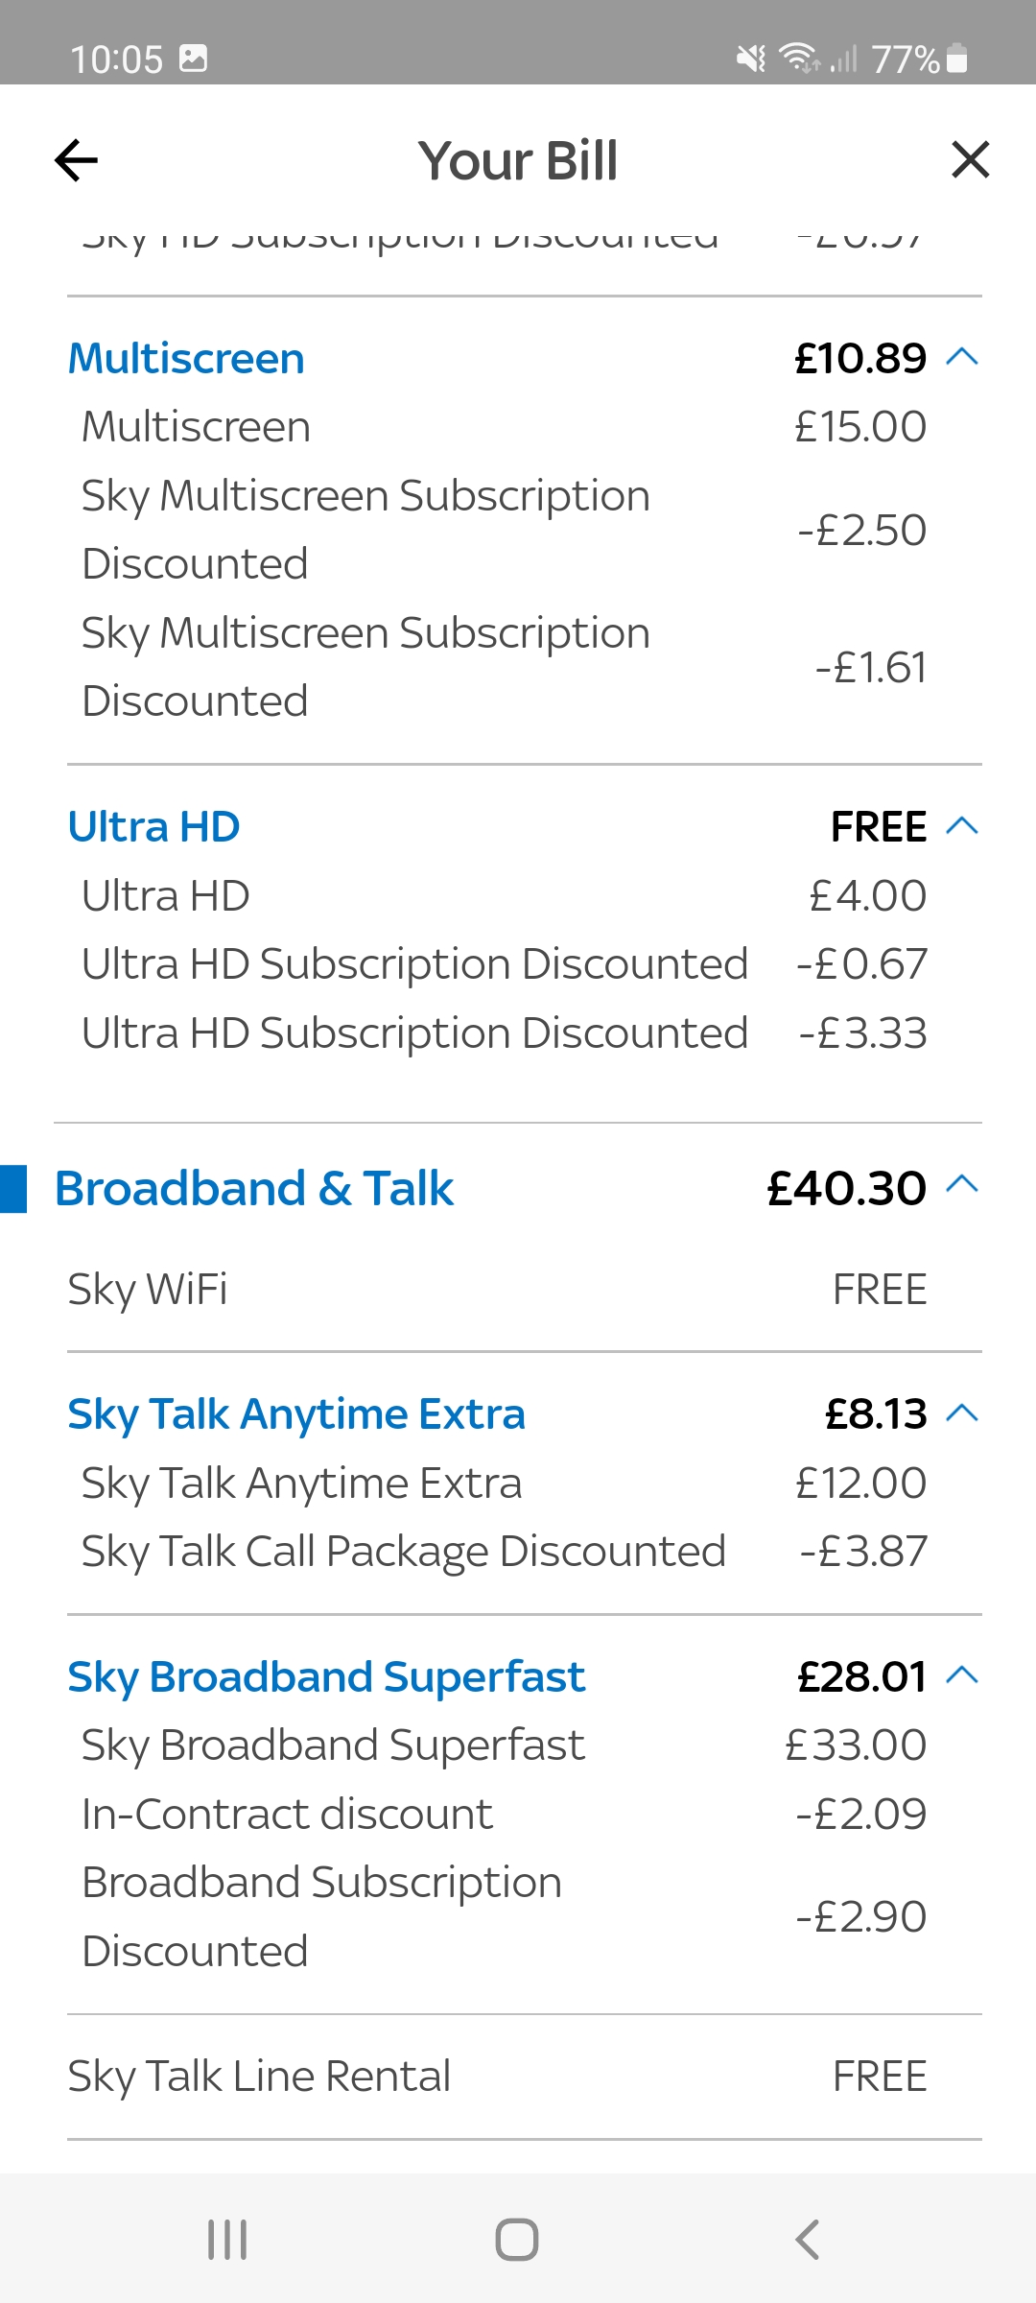
Task: Collapse the Sky Talk Anytime Extra chevron
Action: 962,1413
